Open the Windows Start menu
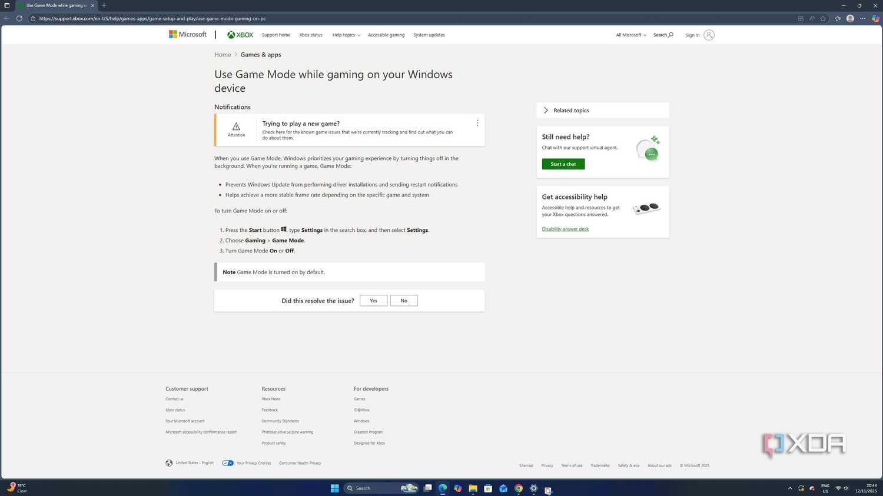Image resolution: width=883 pixels, height=496 pixels. pyautogui.click(x=335, y=488)
